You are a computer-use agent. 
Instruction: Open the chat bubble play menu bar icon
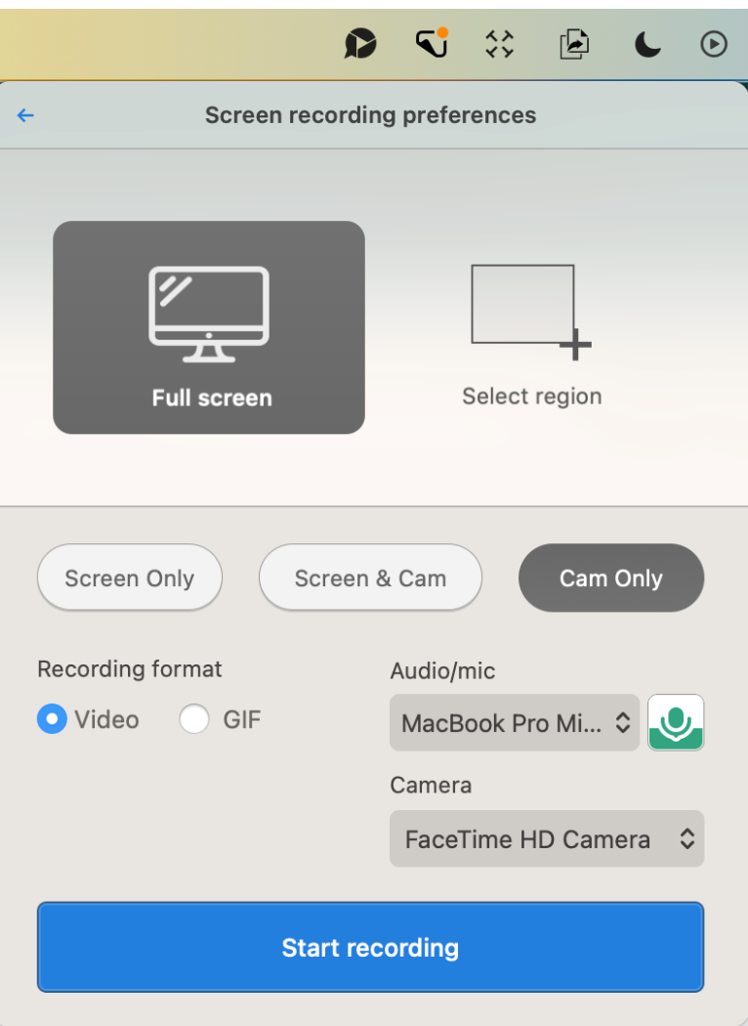tap(360, 45)
